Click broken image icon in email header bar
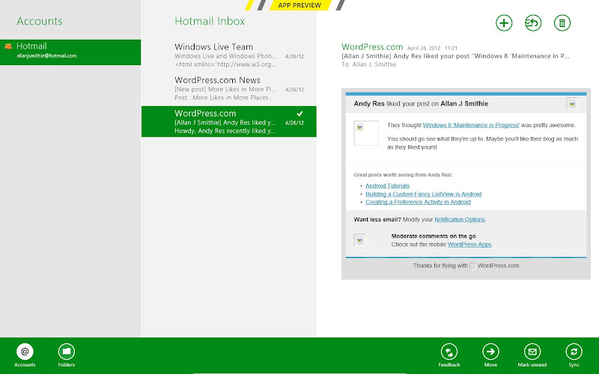This screenshot has width=599, height=374. coord(572,104)
